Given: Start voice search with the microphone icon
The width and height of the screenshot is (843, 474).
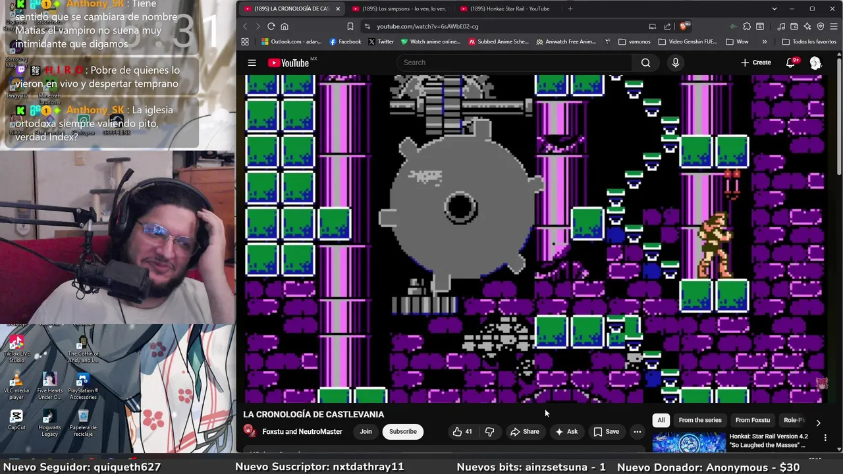Looking at the screenshot, I should [x=675, y=63].
